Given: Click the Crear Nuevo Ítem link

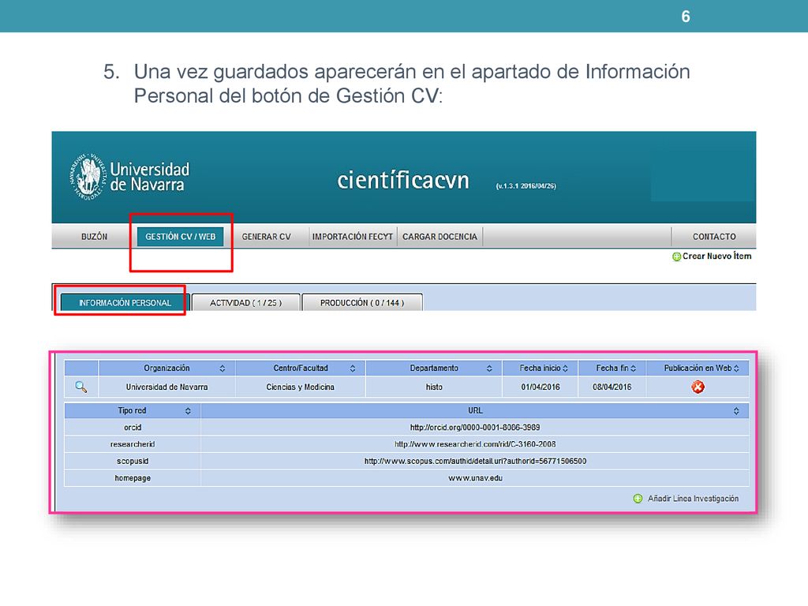Looking at the screenshot, I should [x=716, y=256].
